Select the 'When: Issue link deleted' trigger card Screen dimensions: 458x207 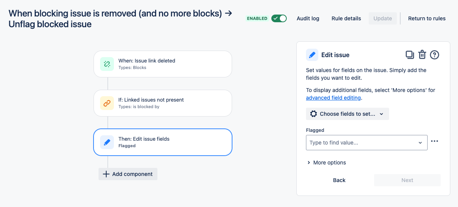(x=163, y=64)
